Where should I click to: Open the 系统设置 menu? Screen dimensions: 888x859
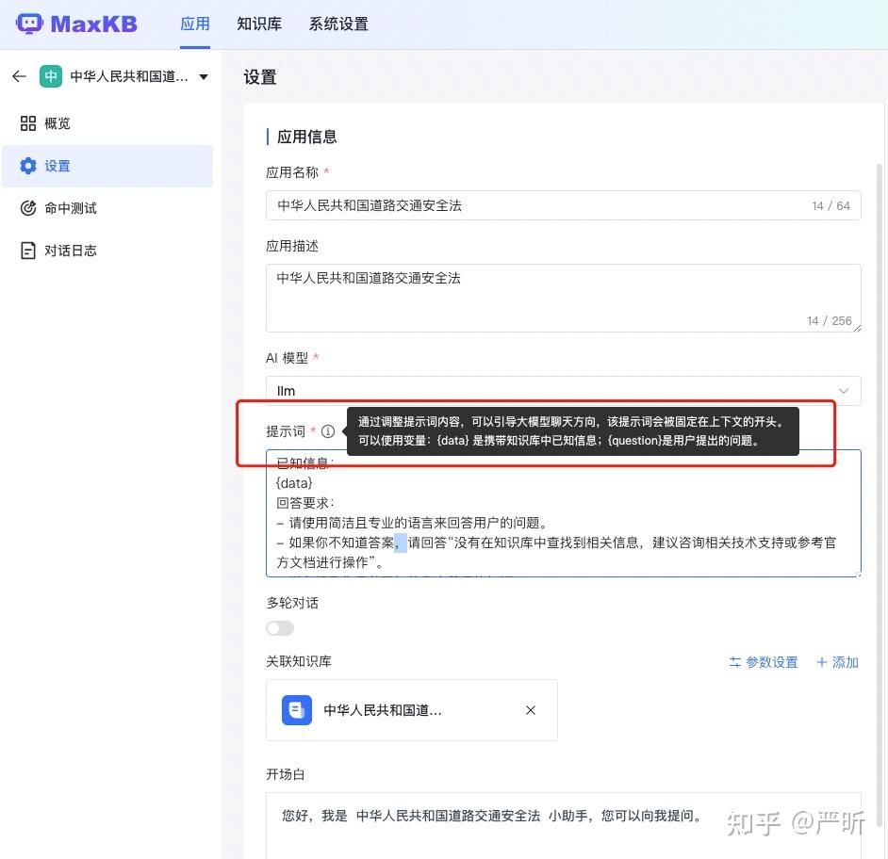337,24
